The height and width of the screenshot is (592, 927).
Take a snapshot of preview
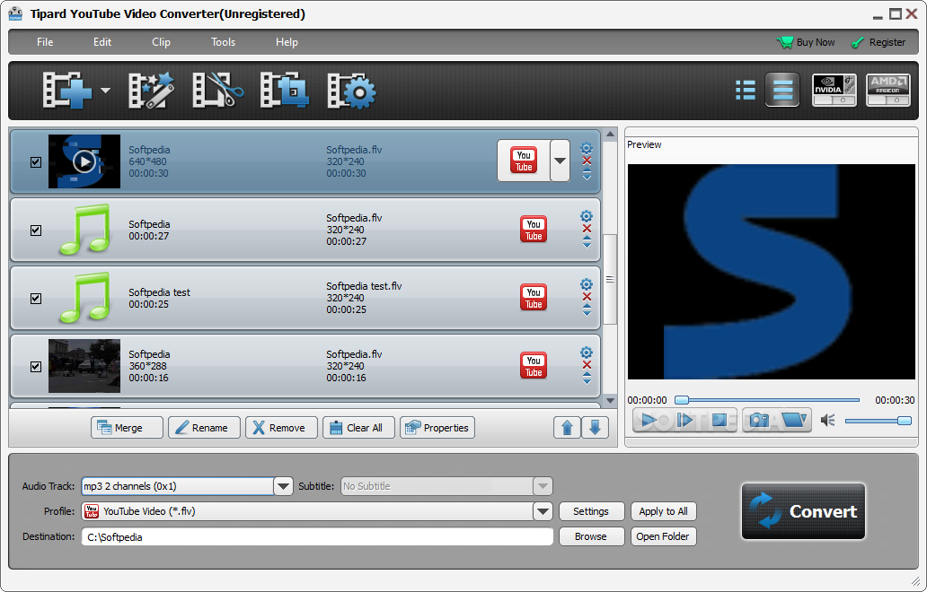click(x=758, y=421)
